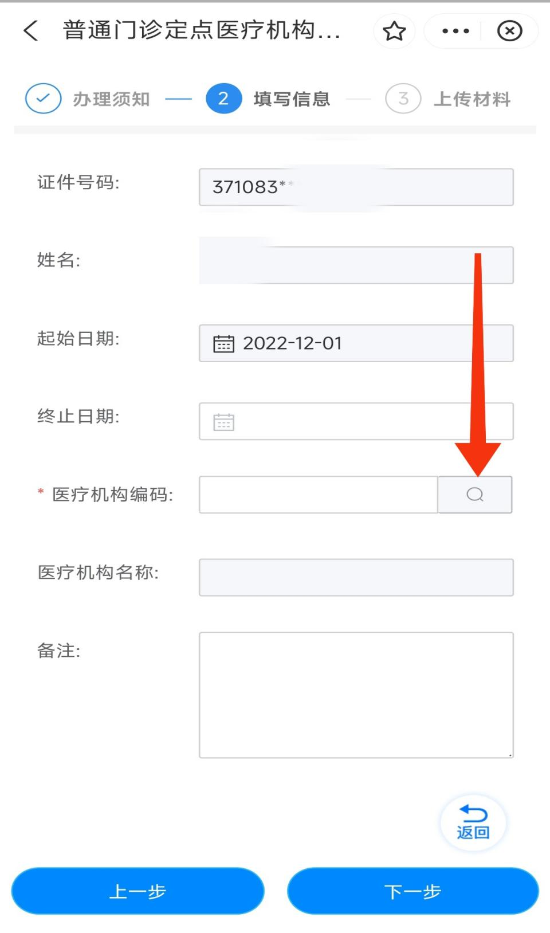Open the 起始日期 date field

tap(367, 343)
